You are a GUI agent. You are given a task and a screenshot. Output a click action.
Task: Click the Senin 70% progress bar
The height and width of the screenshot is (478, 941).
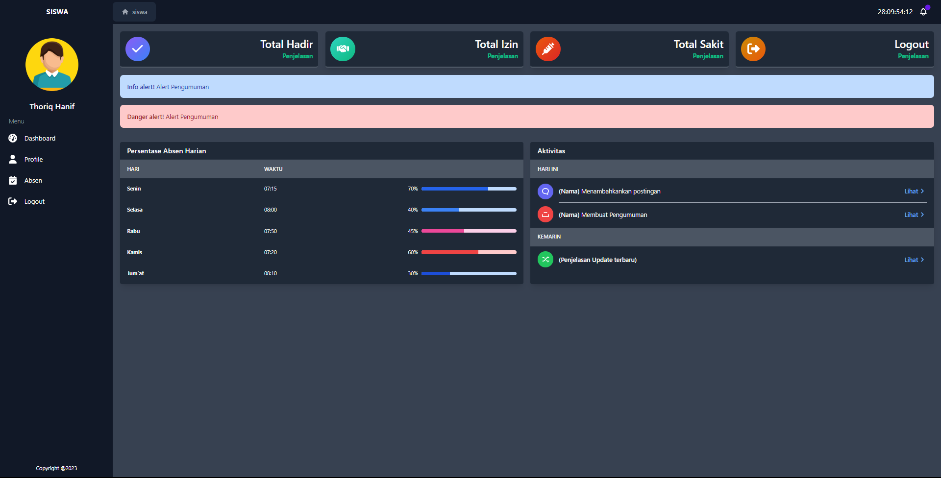point(469,189)
